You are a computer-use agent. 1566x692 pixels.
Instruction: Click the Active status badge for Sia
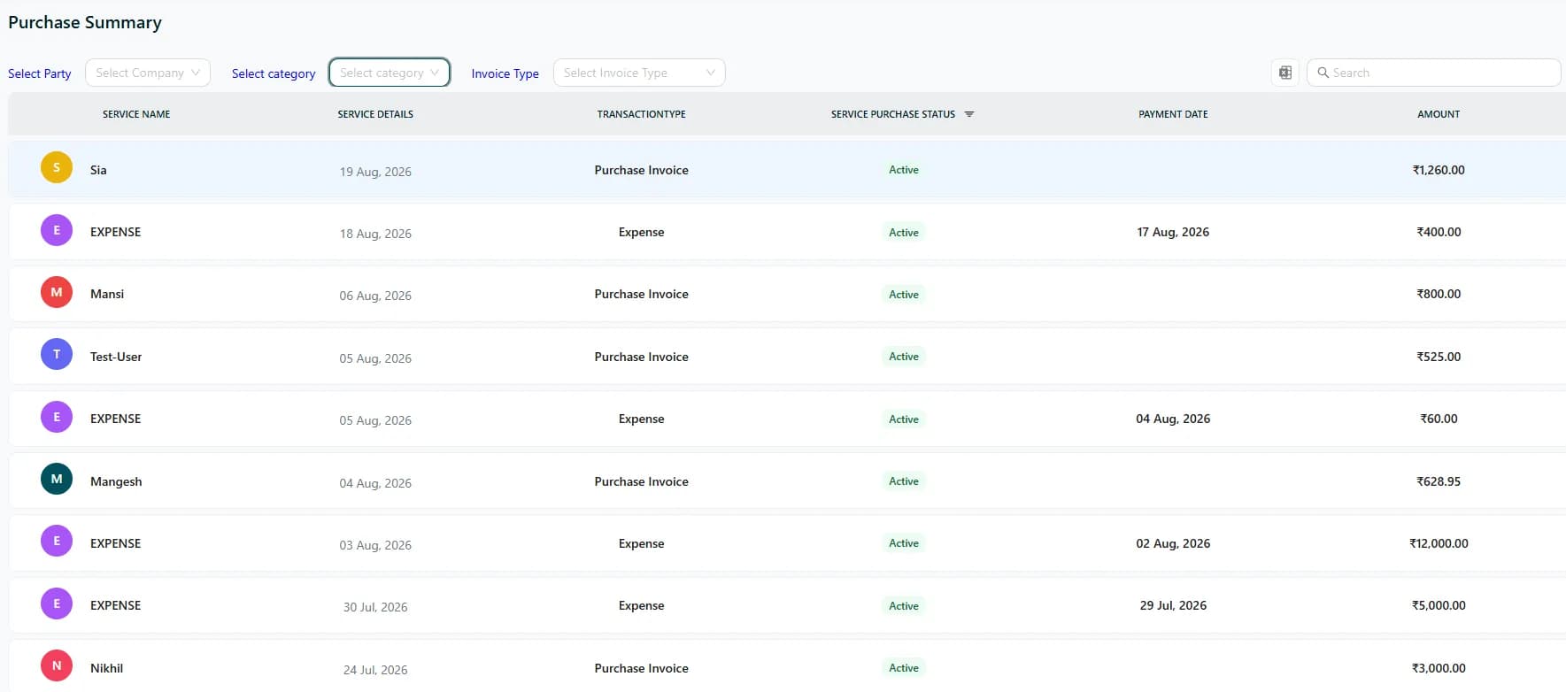(x=903, y=170)
